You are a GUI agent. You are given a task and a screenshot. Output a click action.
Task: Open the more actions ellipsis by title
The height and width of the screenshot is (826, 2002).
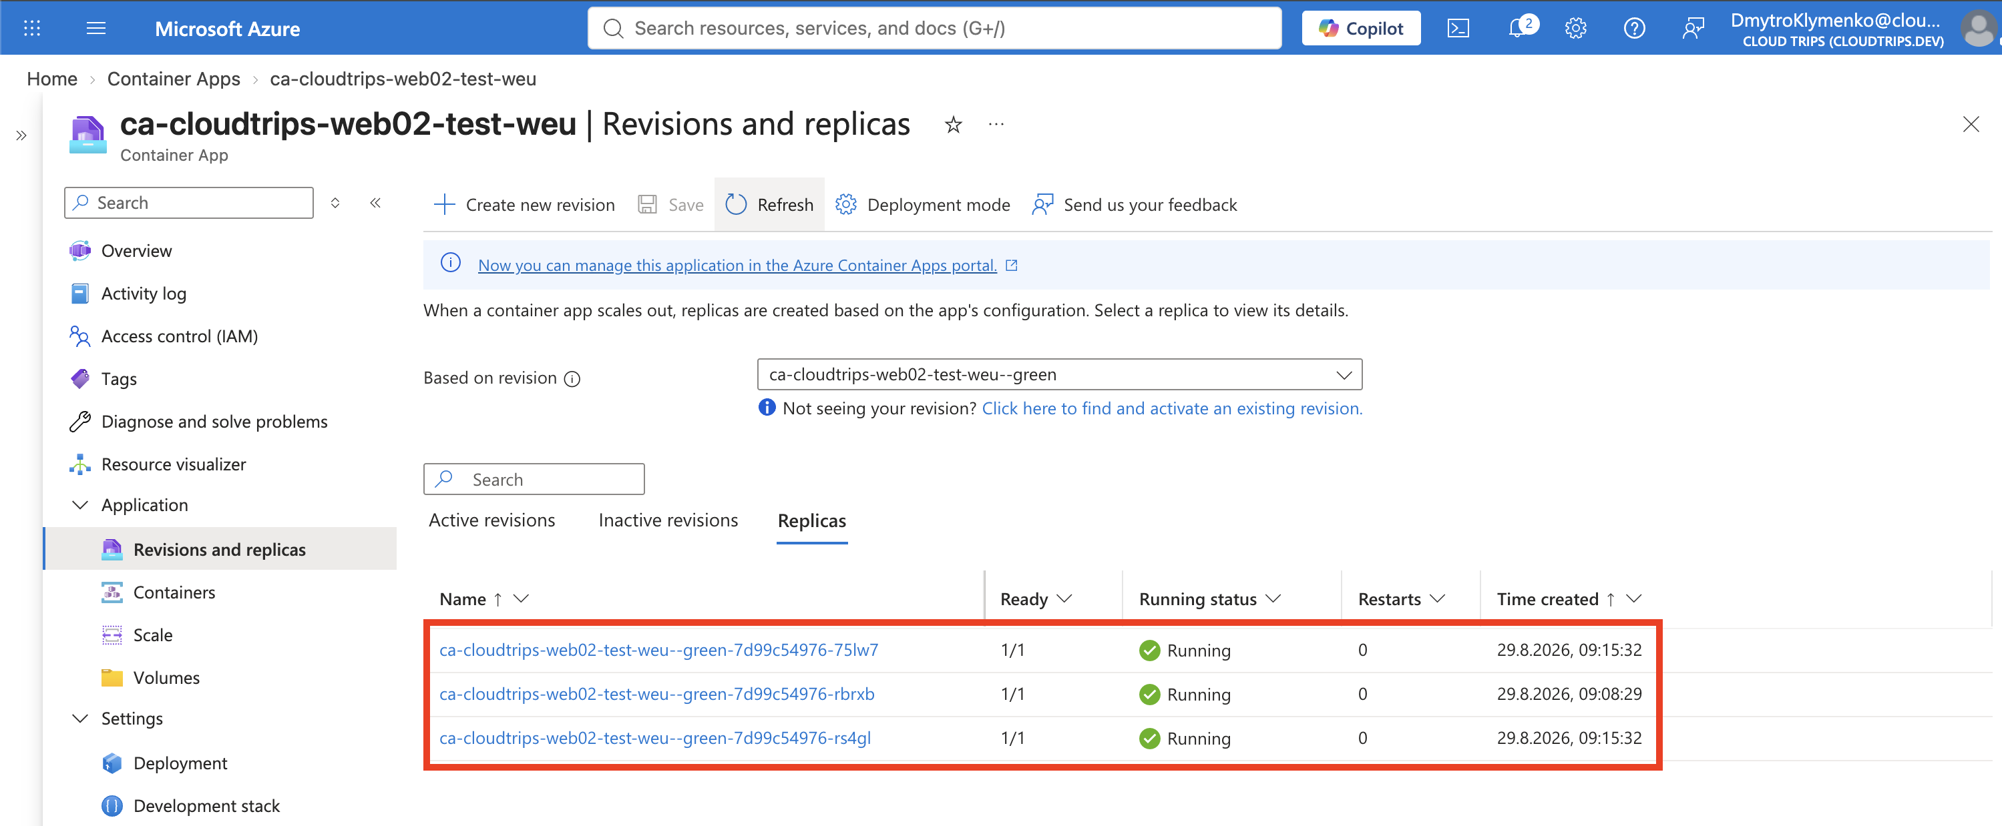click(x=996, y=124)
